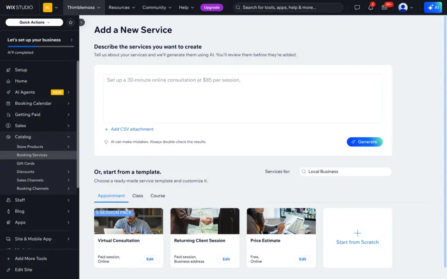Collapse the sidebar with the arrow button
Viewport: 447px width, 279px height.
pyautogui.click(x=82, y=22)
